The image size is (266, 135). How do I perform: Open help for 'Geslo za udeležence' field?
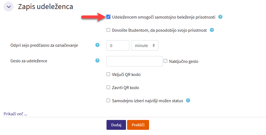tap(97, 61)
